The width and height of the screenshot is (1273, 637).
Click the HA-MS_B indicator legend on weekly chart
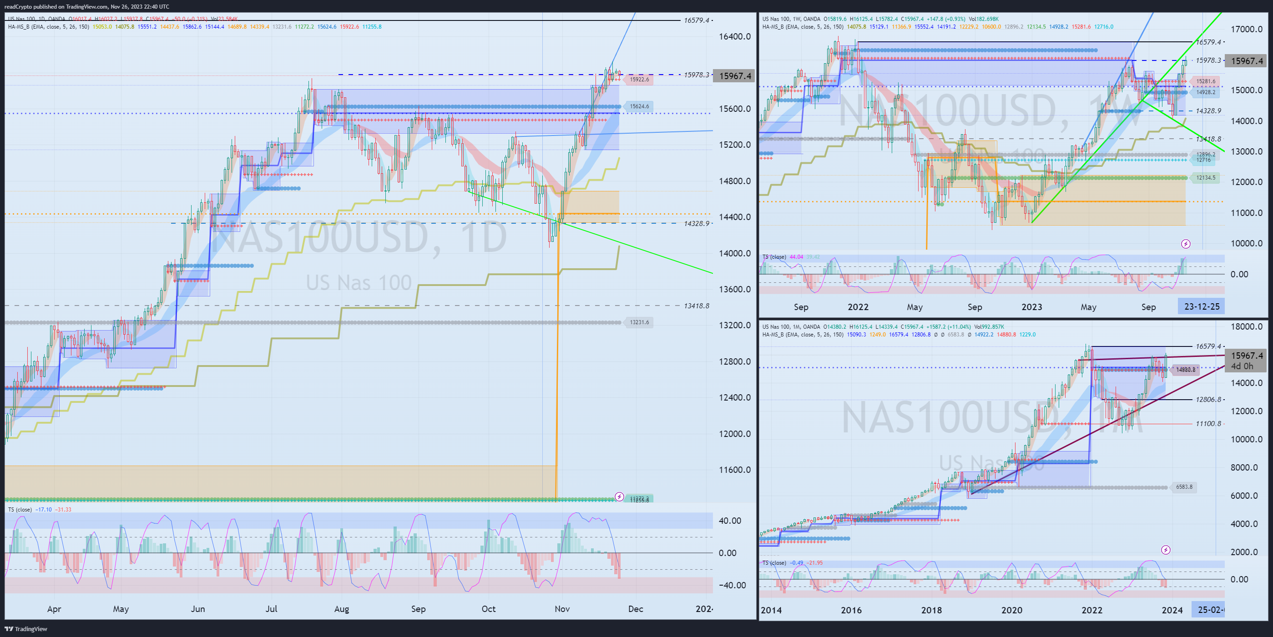point(803,27)
